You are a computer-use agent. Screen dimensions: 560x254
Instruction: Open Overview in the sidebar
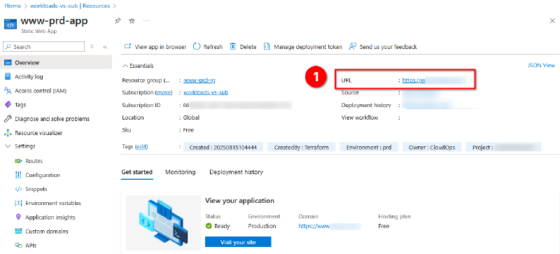56,62
